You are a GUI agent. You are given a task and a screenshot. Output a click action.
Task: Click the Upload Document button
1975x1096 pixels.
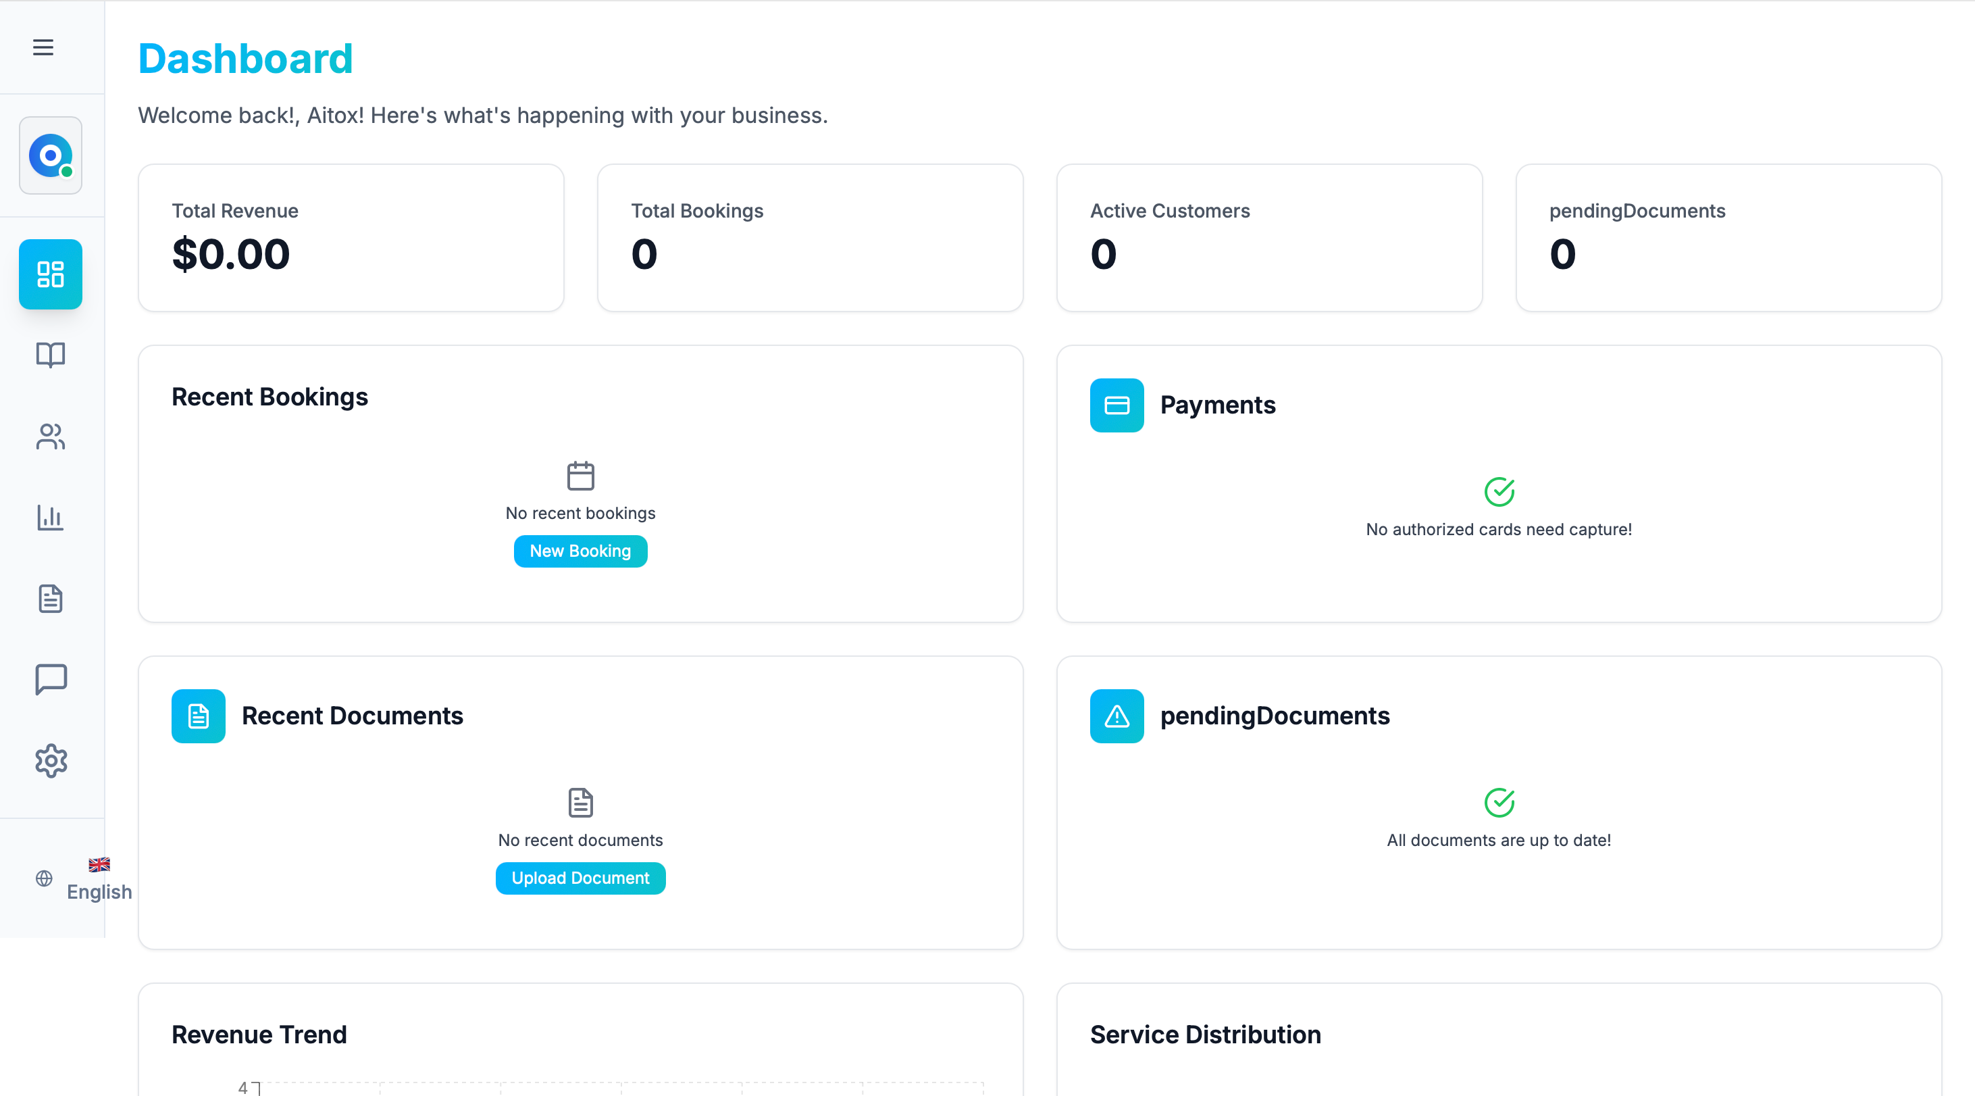tap(580, 878)
